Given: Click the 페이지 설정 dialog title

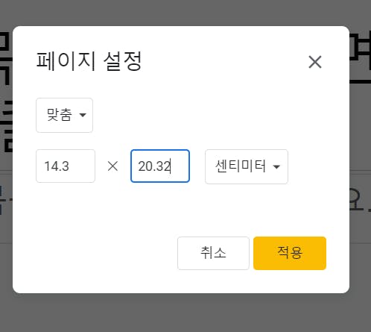Looking at the screenshot, I should (x=89, y=61).
